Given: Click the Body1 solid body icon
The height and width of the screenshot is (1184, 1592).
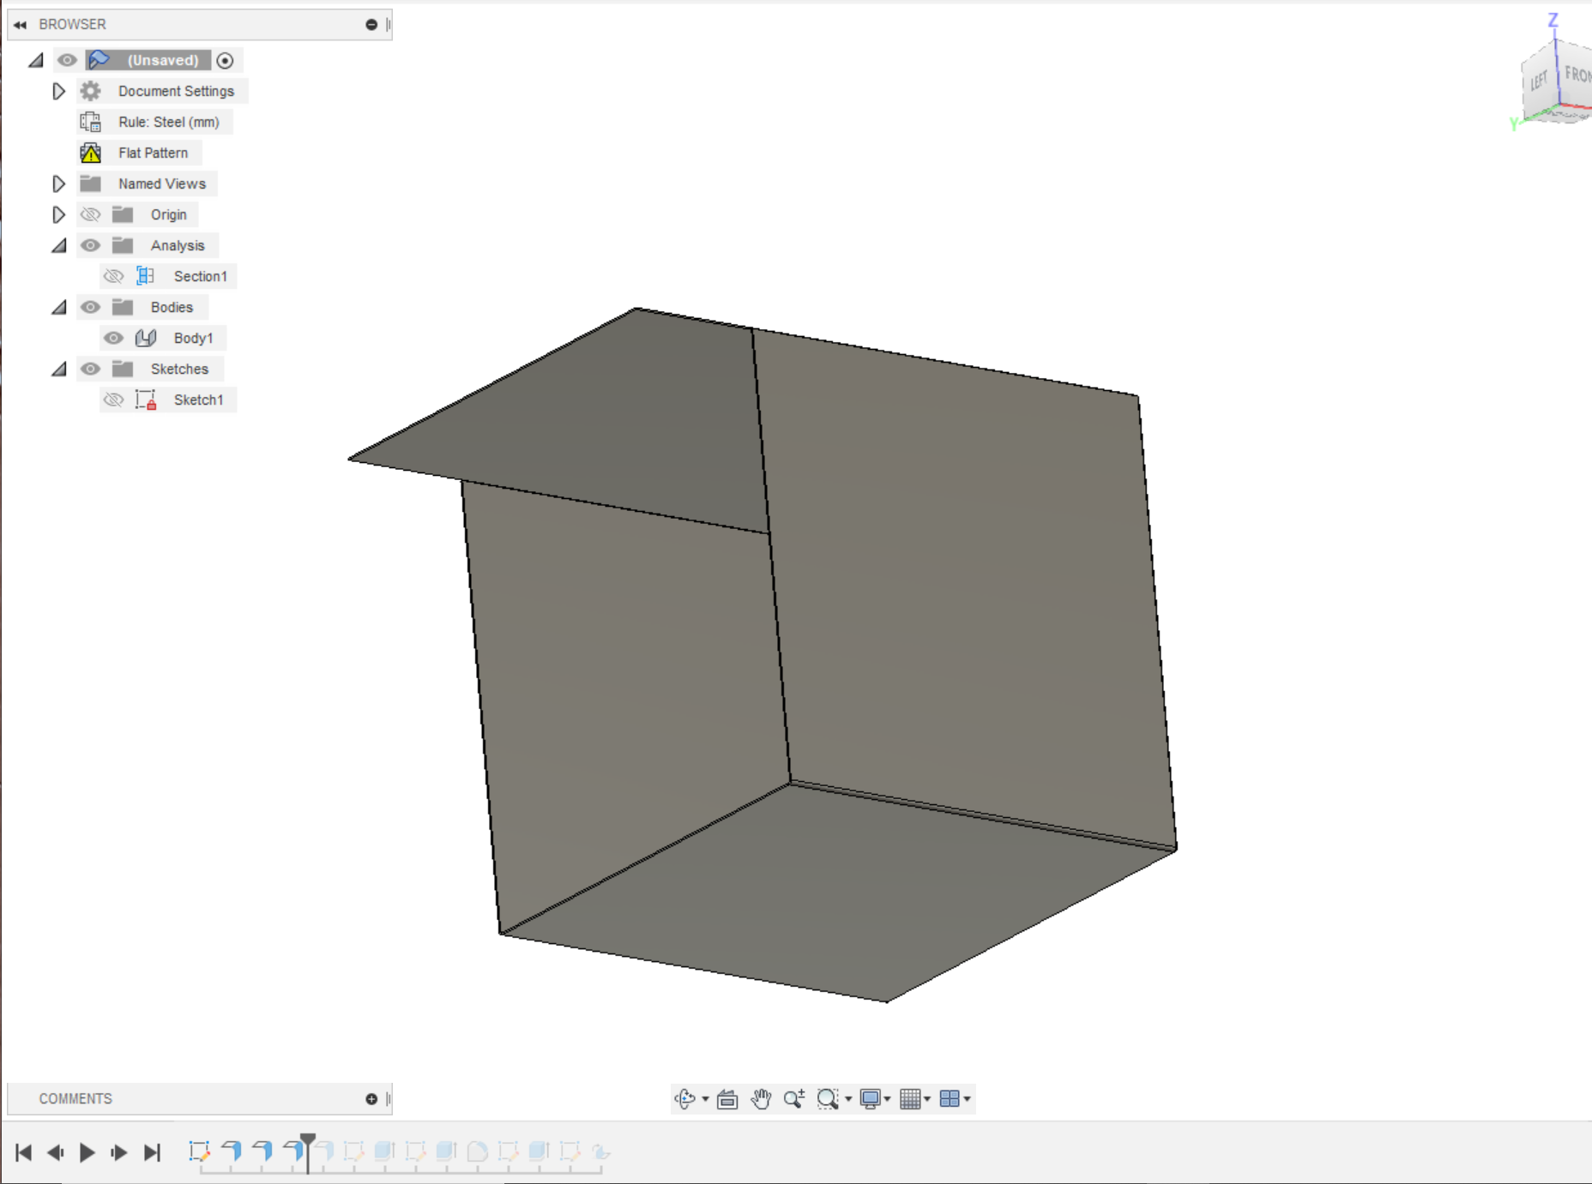Looking at the screenshot, I should (x=145, y=338).
